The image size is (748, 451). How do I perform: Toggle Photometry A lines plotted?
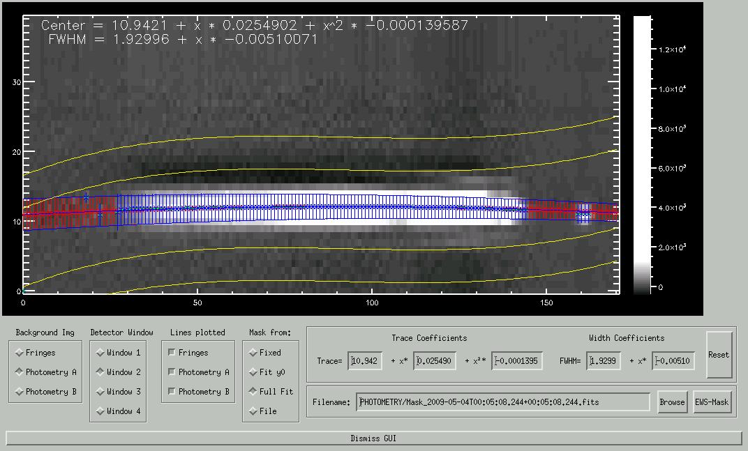pos(172,372)
